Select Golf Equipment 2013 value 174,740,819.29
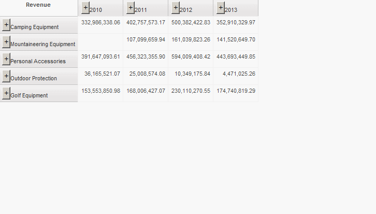The height and width of the screenshot is (214, 376). [x=236, y=91]
